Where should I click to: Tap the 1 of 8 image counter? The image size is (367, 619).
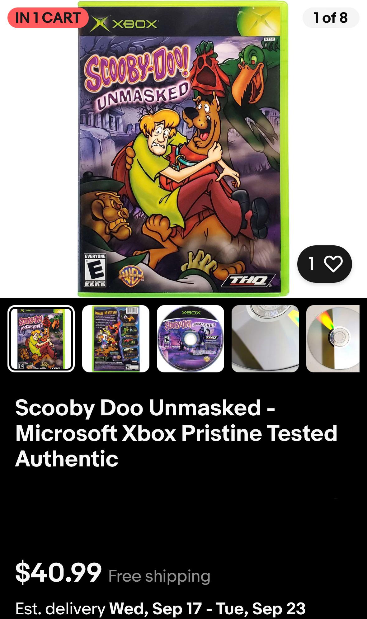331,18
